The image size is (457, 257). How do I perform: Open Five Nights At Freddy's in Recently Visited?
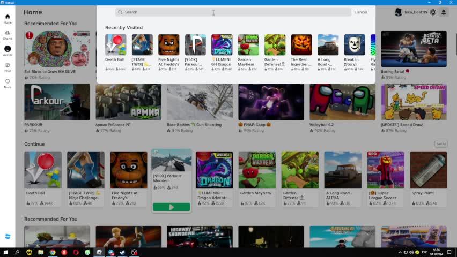click(169, 52)
